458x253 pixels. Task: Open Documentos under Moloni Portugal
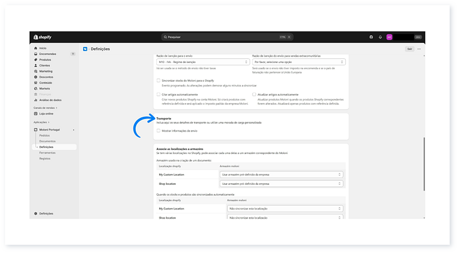pos(48,141)
